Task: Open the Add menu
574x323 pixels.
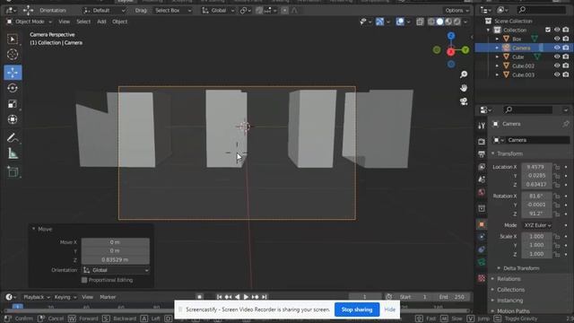Action: click(x=101, y=22)
